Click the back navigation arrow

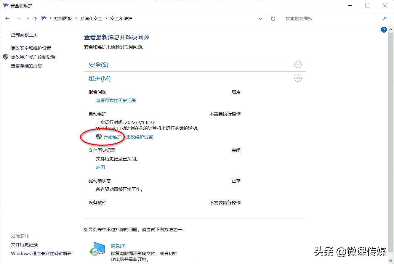coord(7,18)
